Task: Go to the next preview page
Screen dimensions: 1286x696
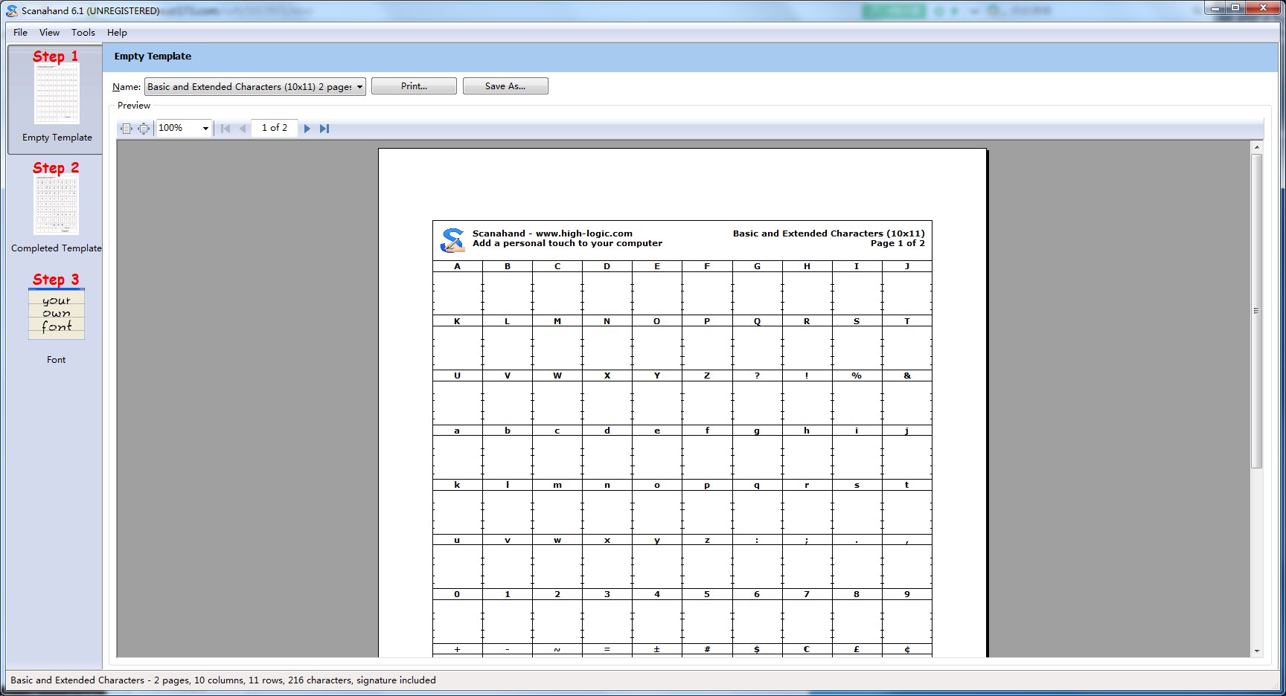Action: [x=307, y=129]
